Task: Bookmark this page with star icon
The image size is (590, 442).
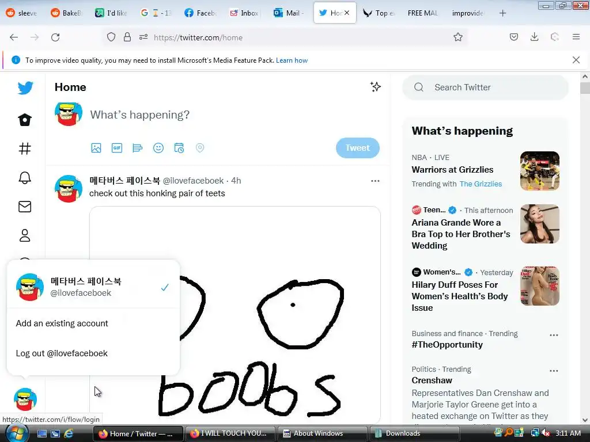Action: point(458,37)
